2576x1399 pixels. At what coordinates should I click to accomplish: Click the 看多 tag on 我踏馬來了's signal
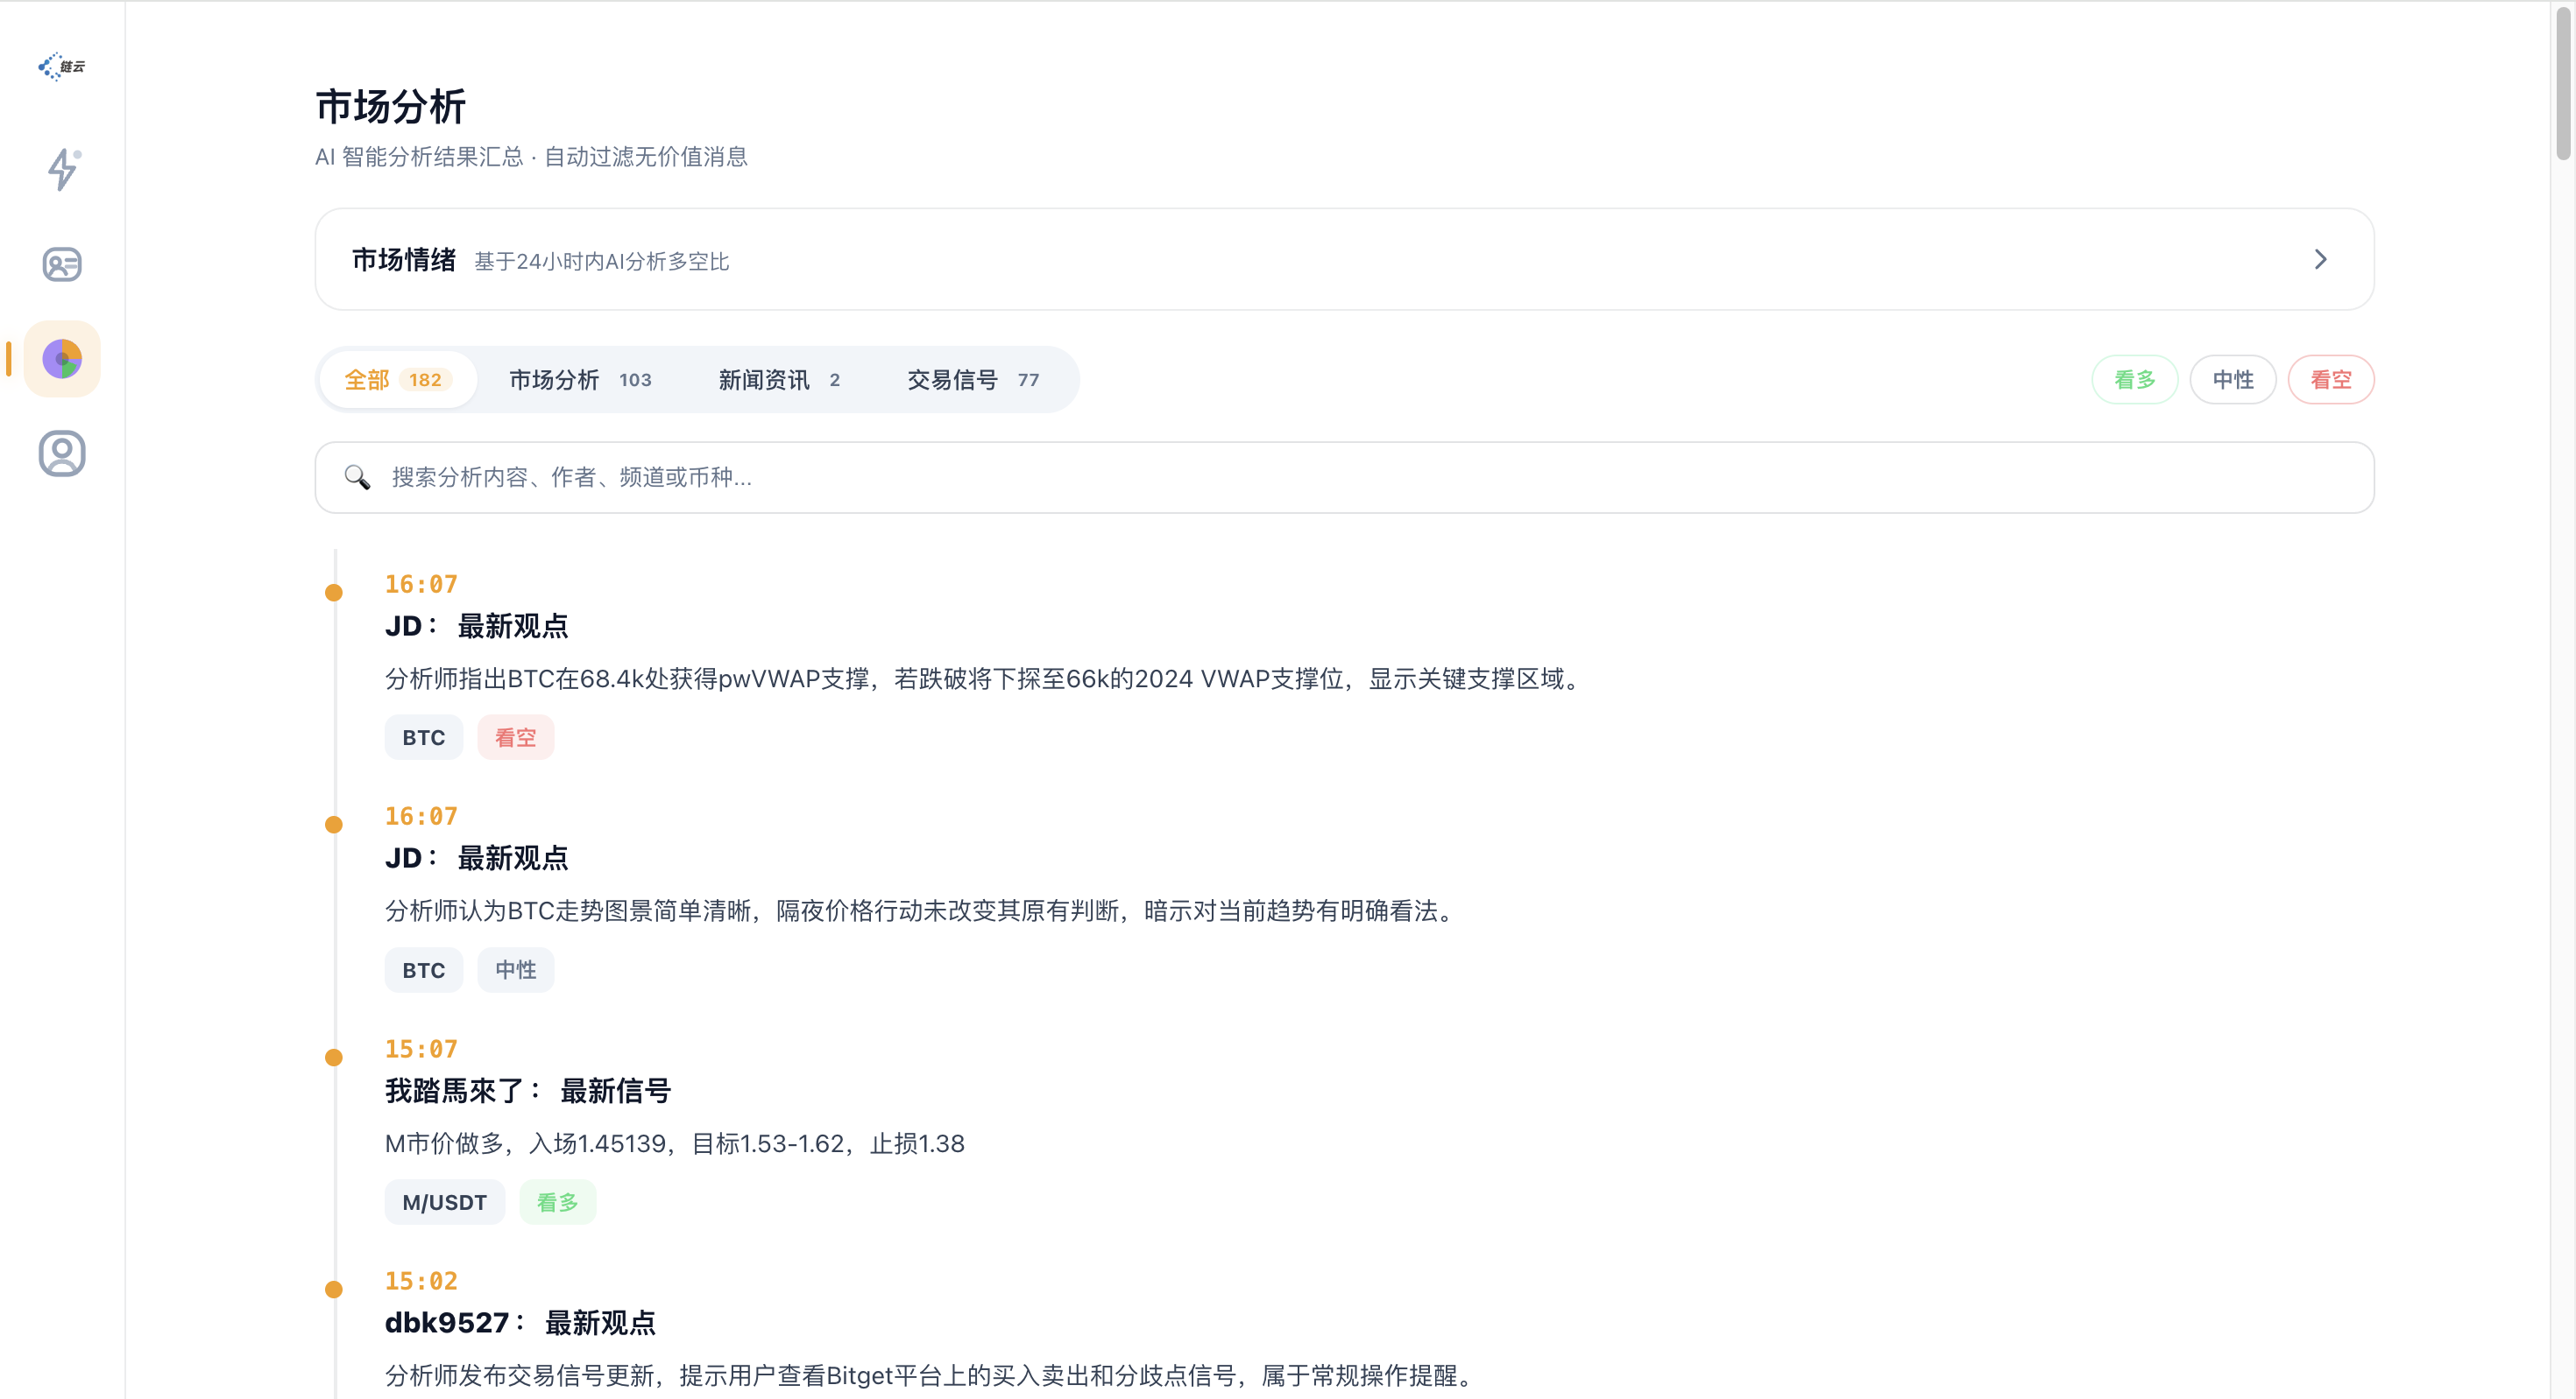coord(557,1202)
